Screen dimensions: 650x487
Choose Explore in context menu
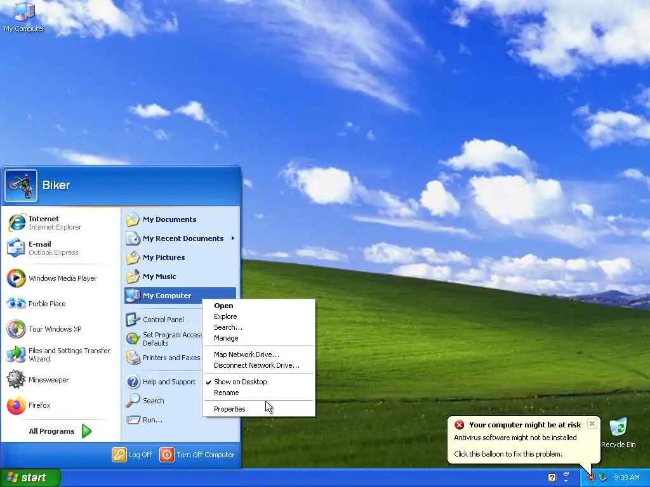click(259, 316)
